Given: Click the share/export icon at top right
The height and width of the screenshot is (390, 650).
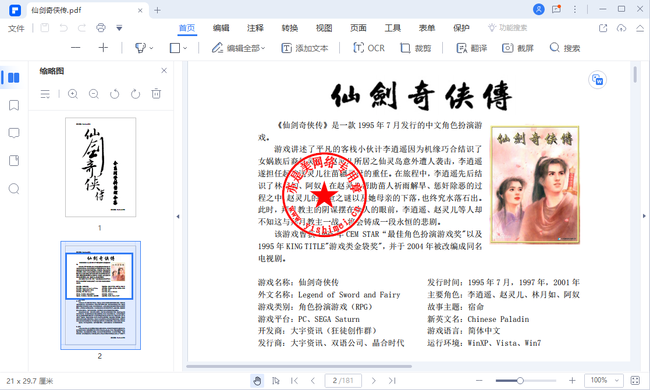Looking at the screenshot, I should tap(603, 28).
